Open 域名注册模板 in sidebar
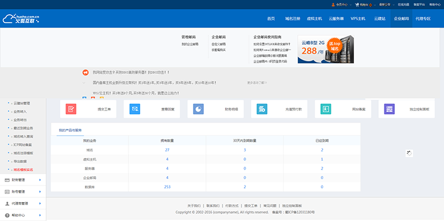This screenshot has width=444, height=221. (24, 153)
